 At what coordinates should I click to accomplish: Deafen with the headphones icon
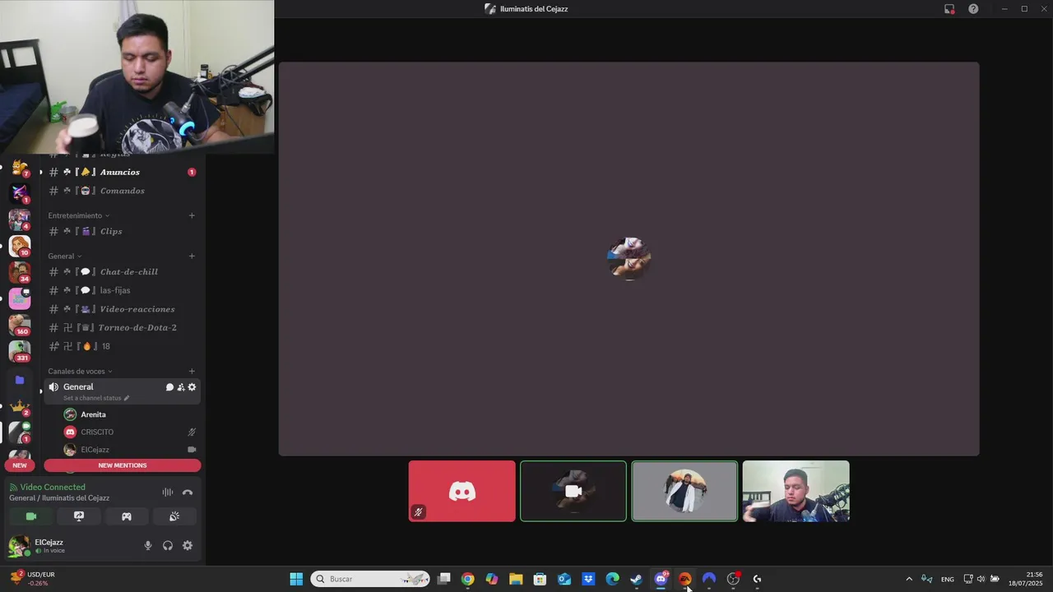click(168, 545)
